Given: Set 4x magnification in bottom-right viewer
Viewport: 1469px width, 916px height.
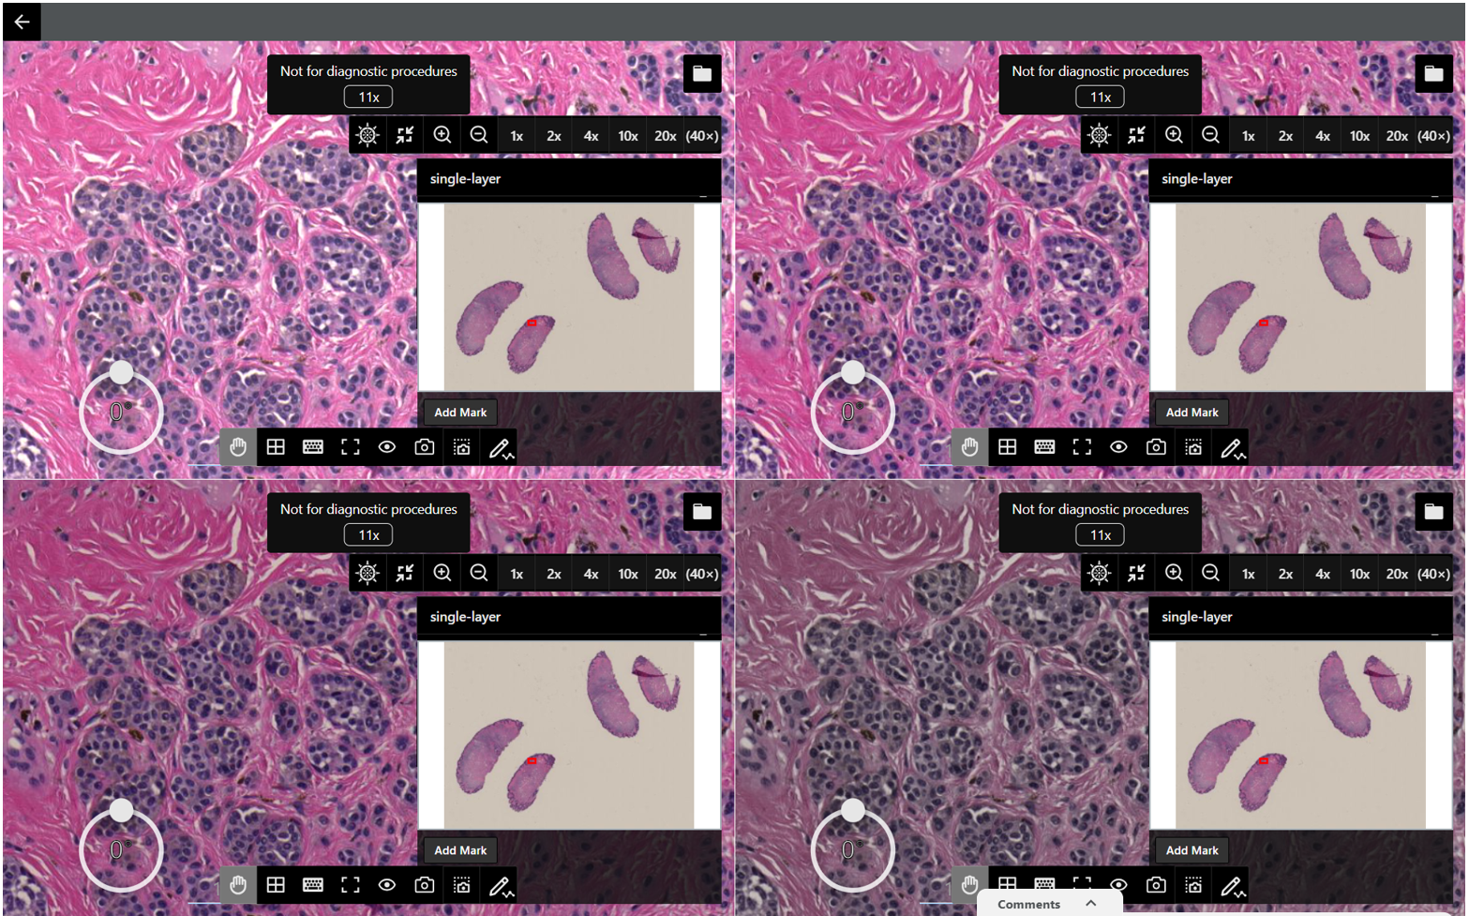Looking at the screenshot, I should tap(1323, 574).
